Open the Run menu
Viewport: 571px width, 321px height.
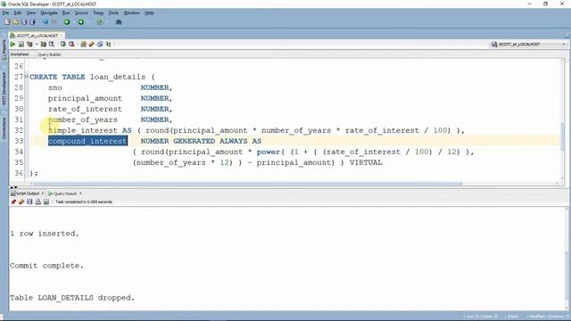(x=66, y=12)
